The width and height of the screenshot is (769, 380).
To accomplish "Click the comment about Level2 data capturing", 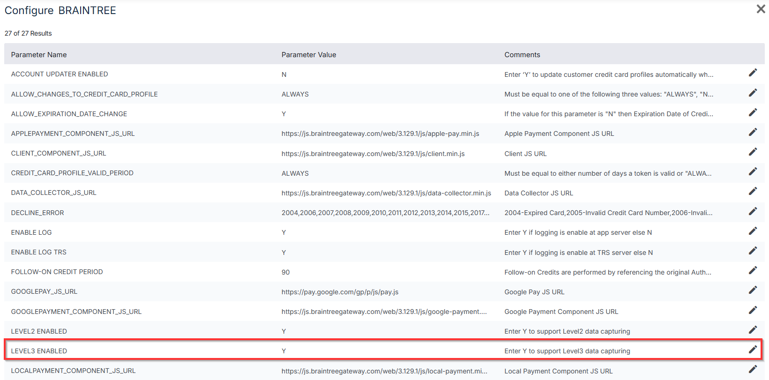I will click(567, 331).
